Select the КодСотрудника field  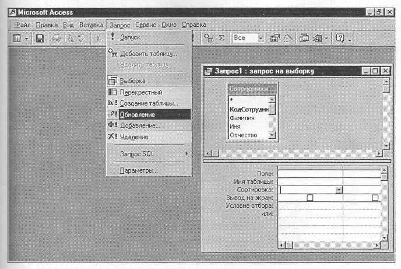249,109
